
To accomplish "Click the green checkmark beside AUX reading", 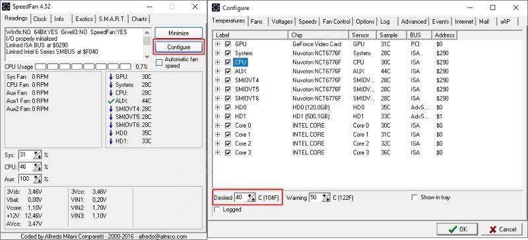I will (111, 101).
